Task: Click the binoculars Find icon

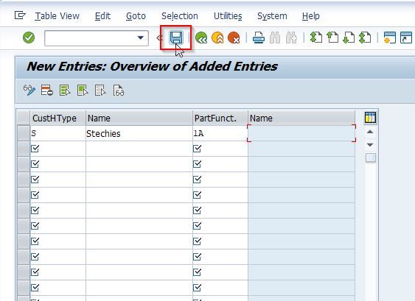Action: coord(275,38)
